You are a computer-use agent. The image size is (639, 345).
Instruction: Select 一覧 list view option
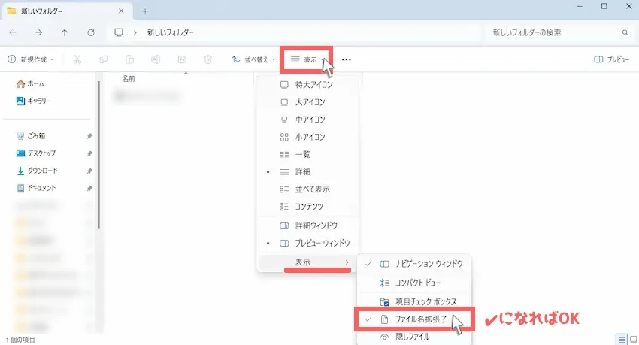point(307,154)
